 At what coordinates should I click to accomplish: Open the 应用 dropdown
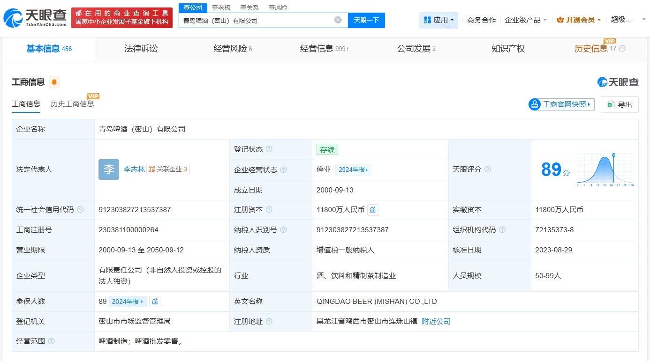point(438,20)
